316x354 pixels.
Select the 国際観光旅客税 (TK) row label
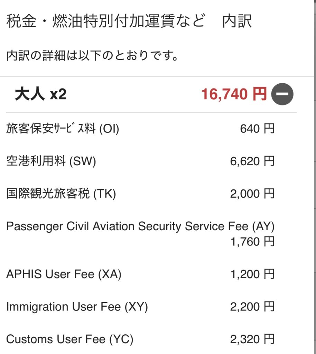(x=61, y=194)
